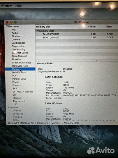Grab the pane divider handle dot

point(97,61)
